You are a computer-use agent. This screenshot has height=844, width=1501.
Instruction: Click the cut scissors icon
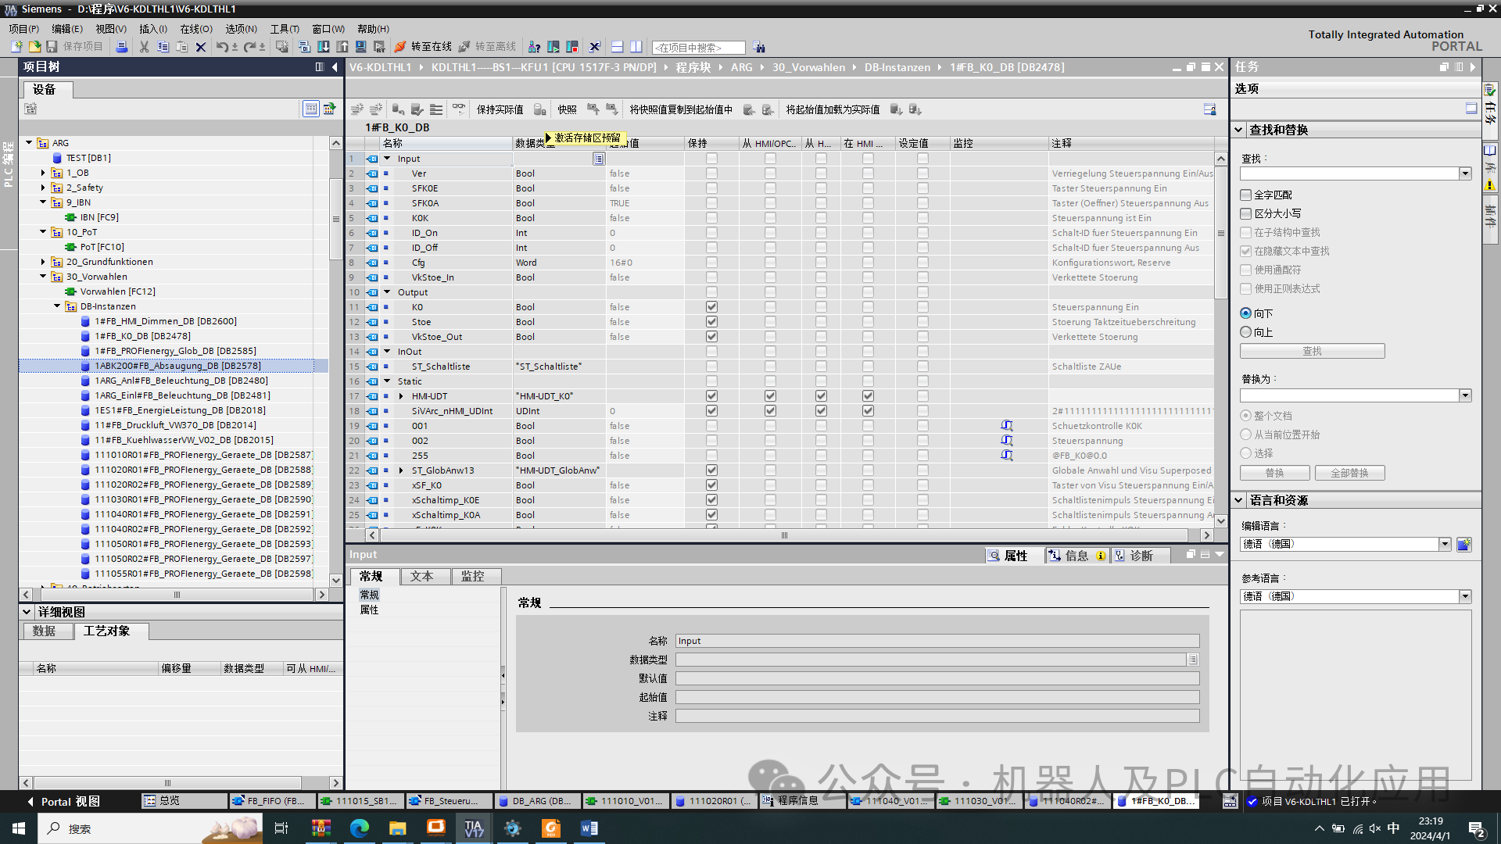[x=144, y=47]
